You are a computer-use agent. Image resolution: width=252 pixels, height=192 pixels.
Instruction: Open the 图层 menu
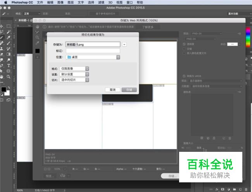(71, 2)
